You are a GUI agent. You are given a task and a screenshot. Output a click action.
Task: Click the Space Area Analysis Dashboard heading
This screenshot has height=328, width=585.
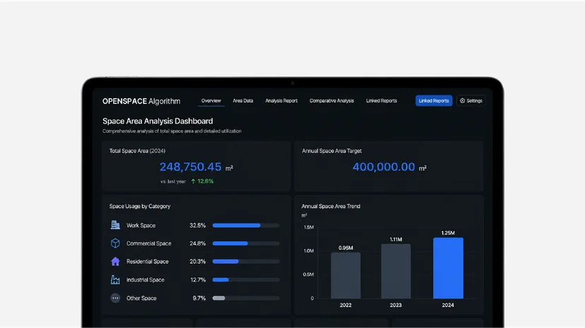pos(158,121)
